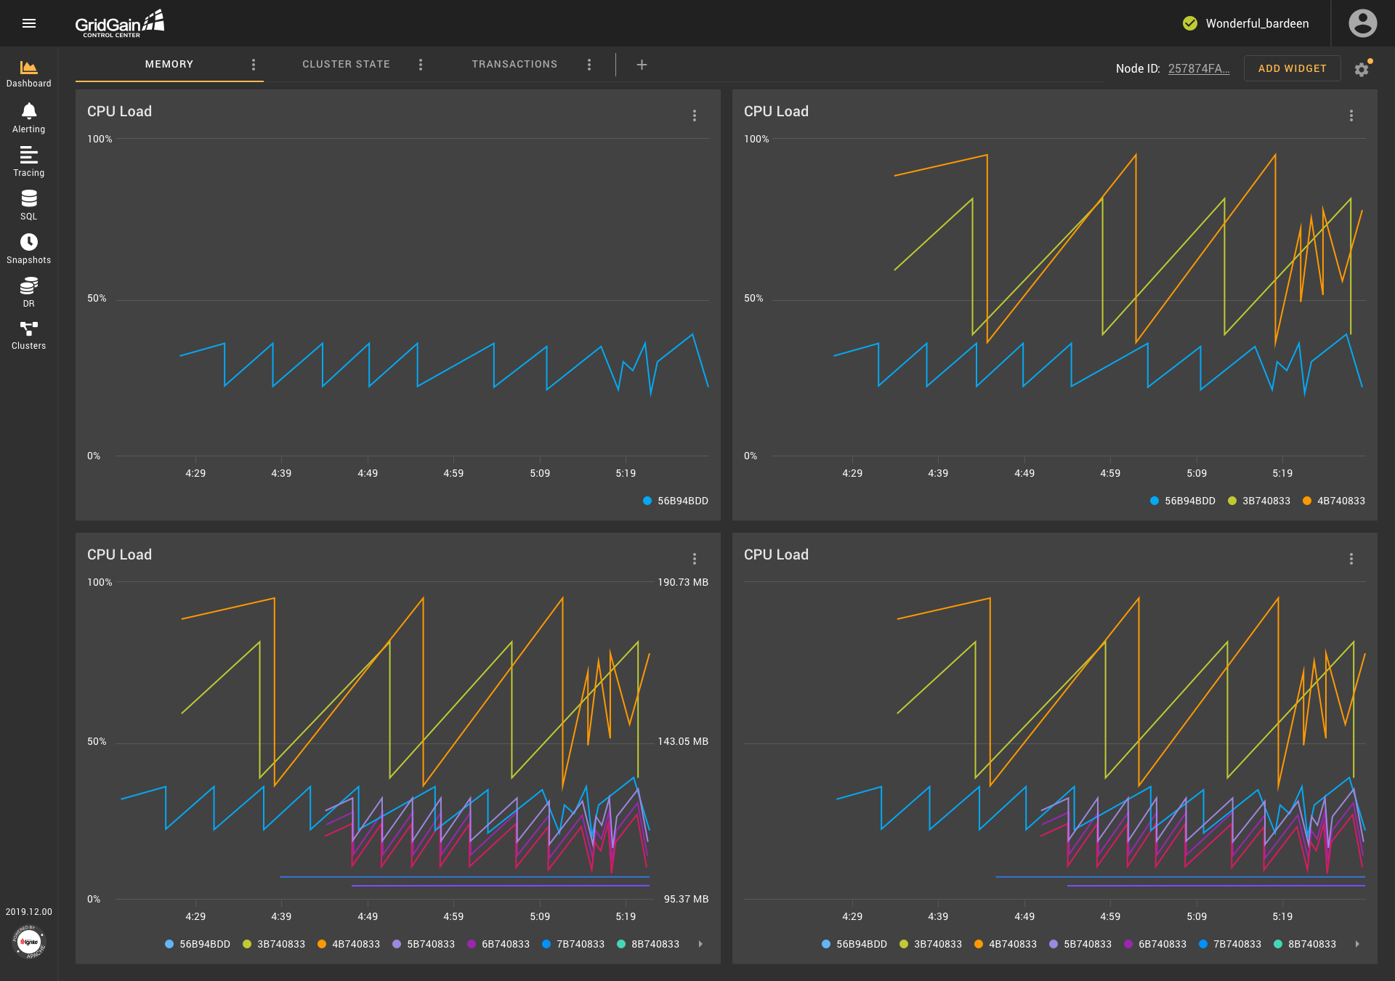Screen dimensions: 1395x981
Task: Open dashboard settings gear
Action: (x=1362, y=69)
